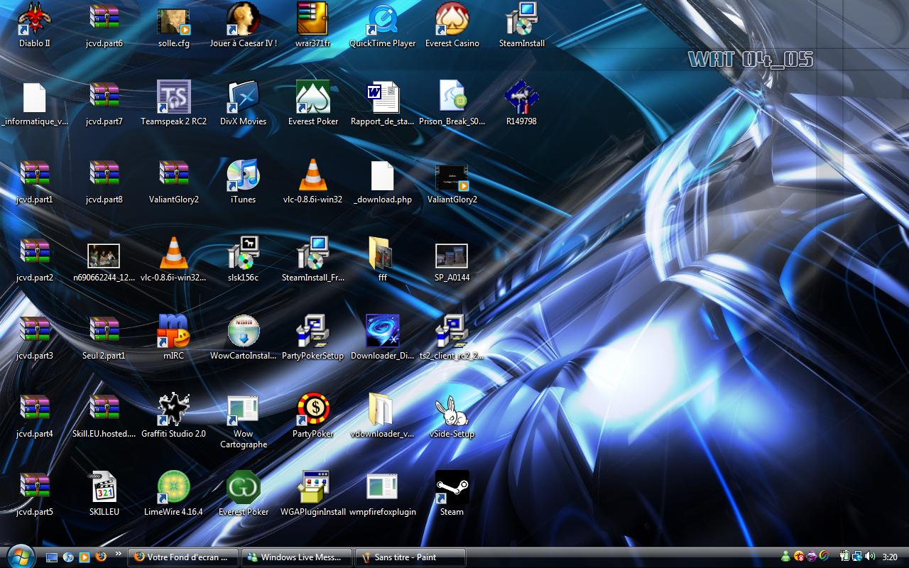Launch the LimeWire 4.16.4 shortcut

pos(173,488)
